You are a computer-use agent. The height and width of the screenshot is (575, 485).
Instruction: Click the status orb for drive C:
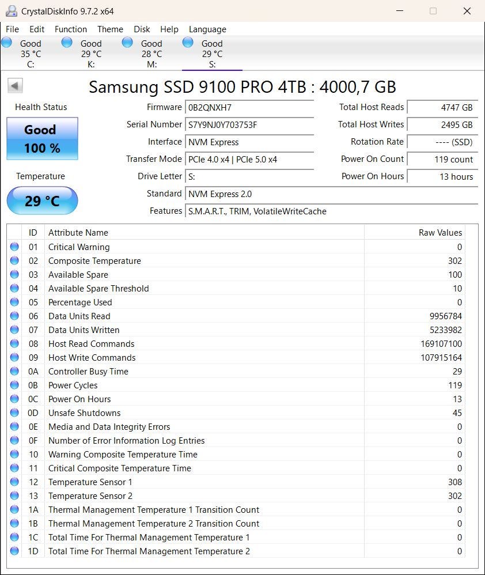(x=6, y=43)
